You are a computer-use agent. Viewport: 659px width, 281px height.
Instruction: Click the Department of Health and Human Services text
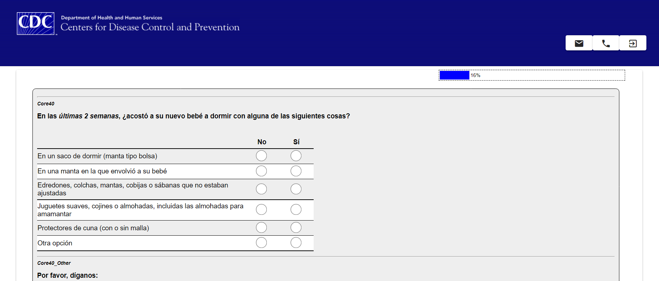[112, 18]
